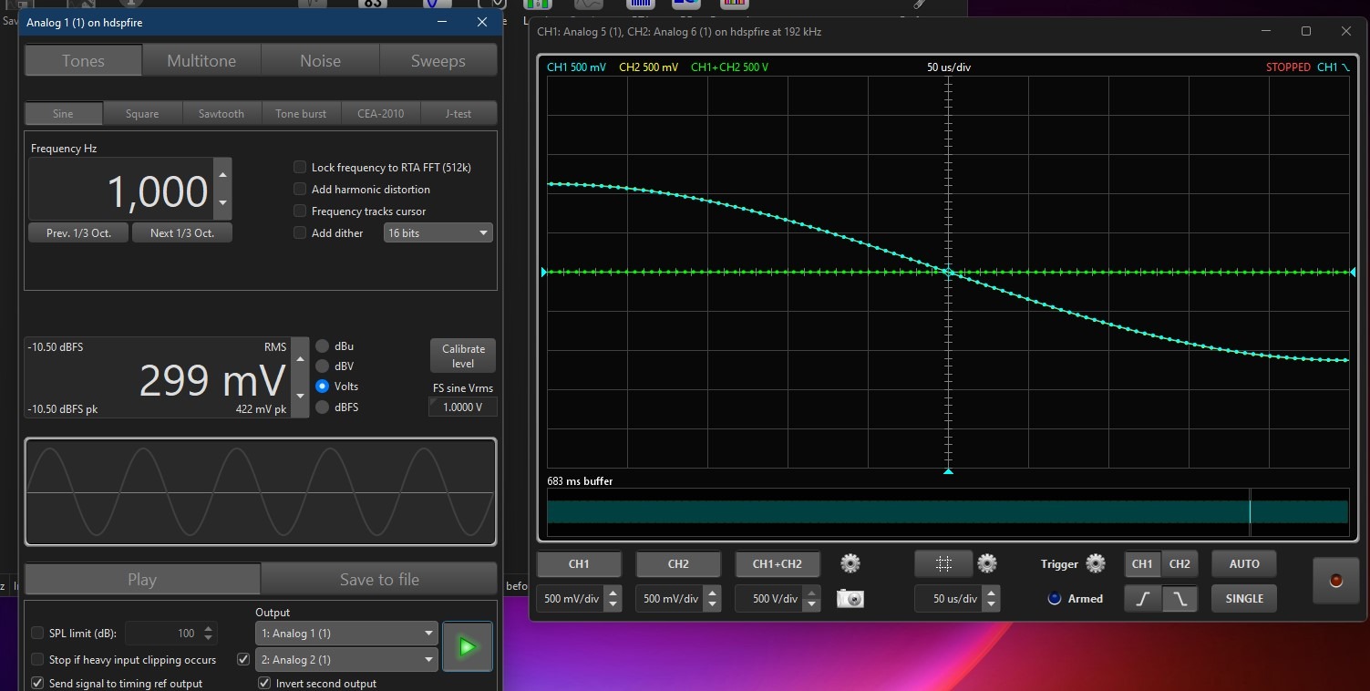This screenshot has height=691, width=1370.
Task: Click the trigger level marker on left graph edge
Action: coord(545,272)
